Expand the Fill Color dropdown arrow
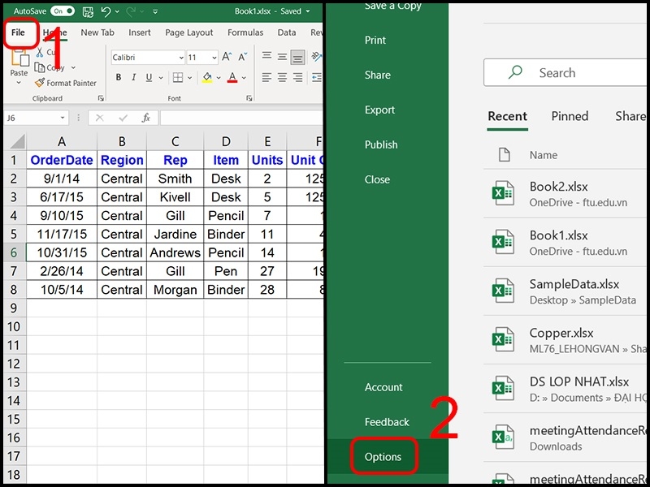 [219, 77]
